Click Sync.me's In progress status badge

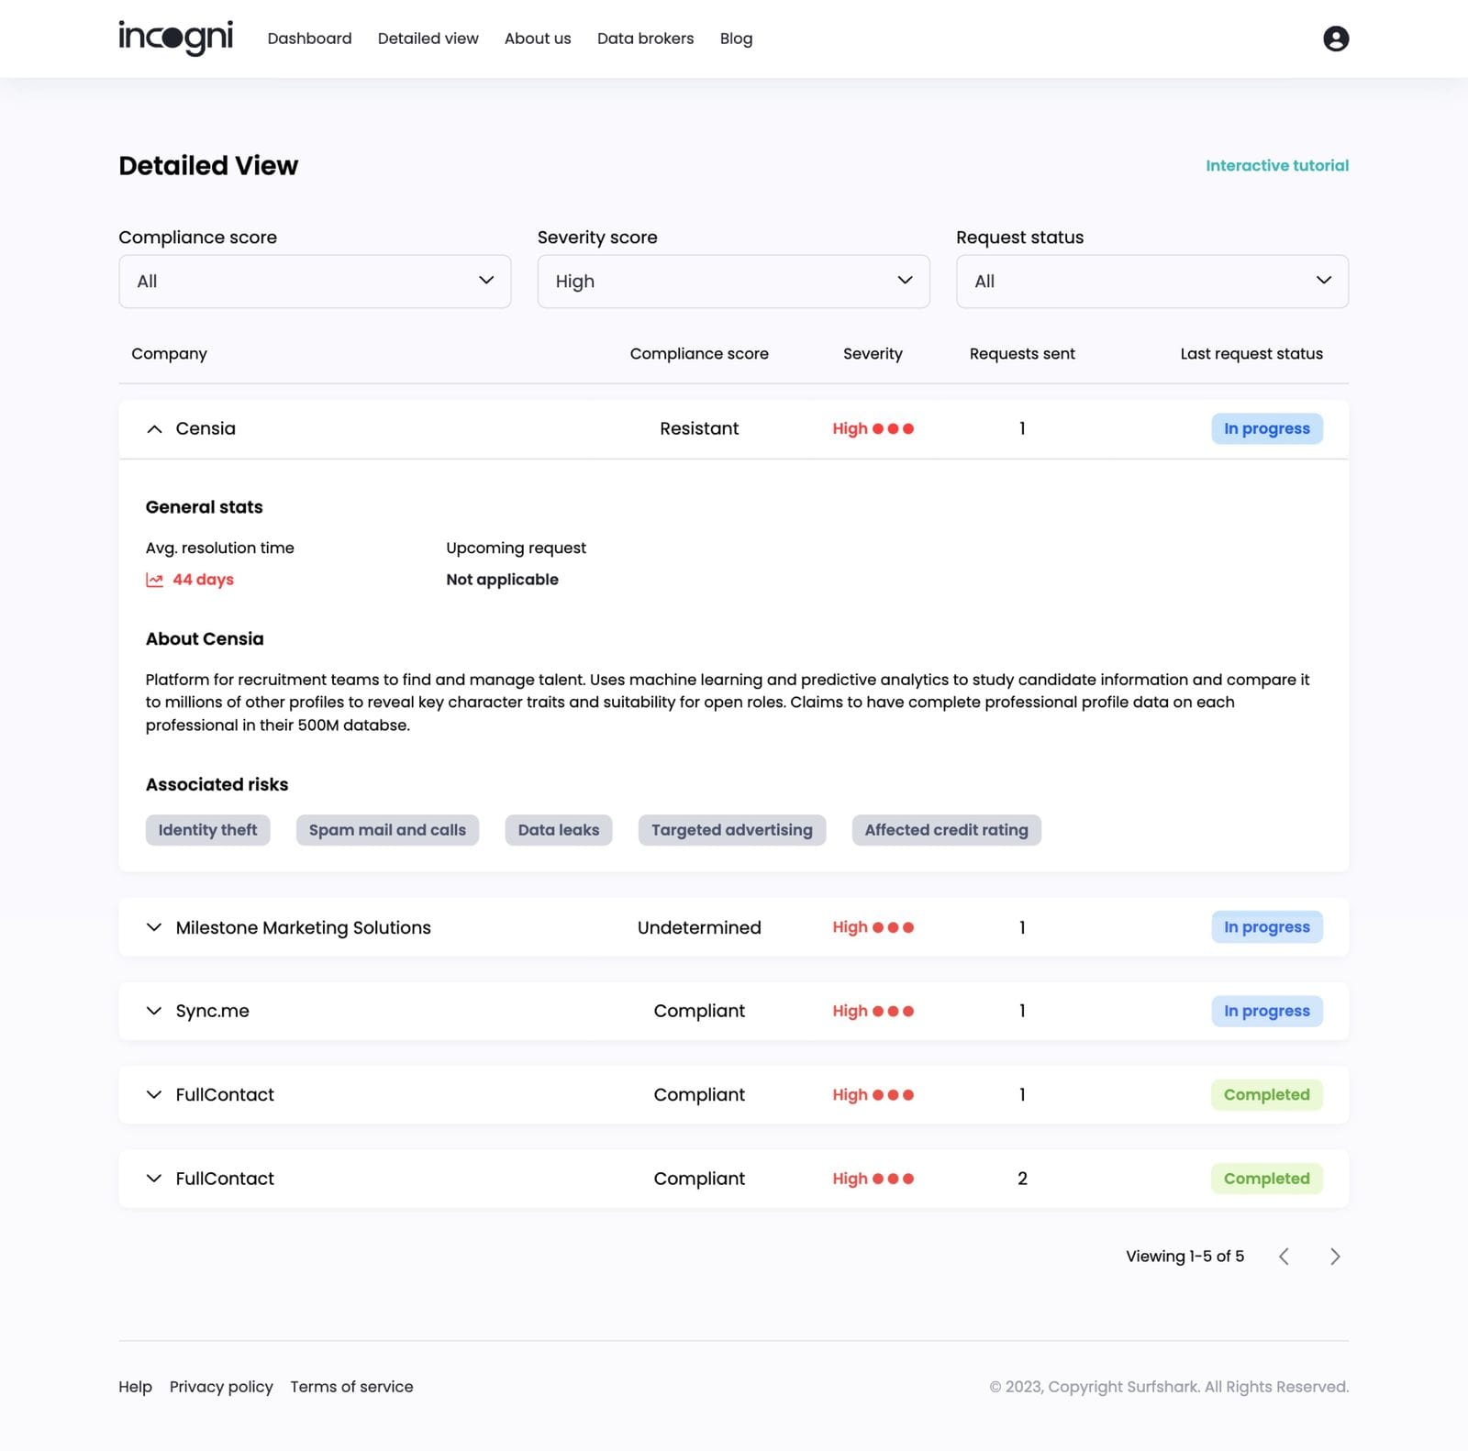point(1266,1011)
